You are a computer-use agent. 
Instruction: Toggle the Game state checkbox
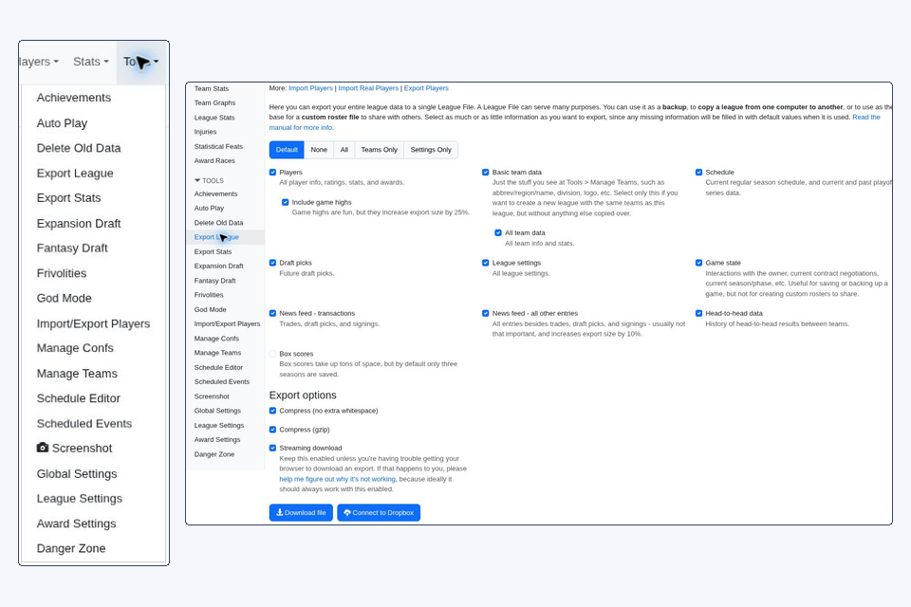[x=699, y=263]
